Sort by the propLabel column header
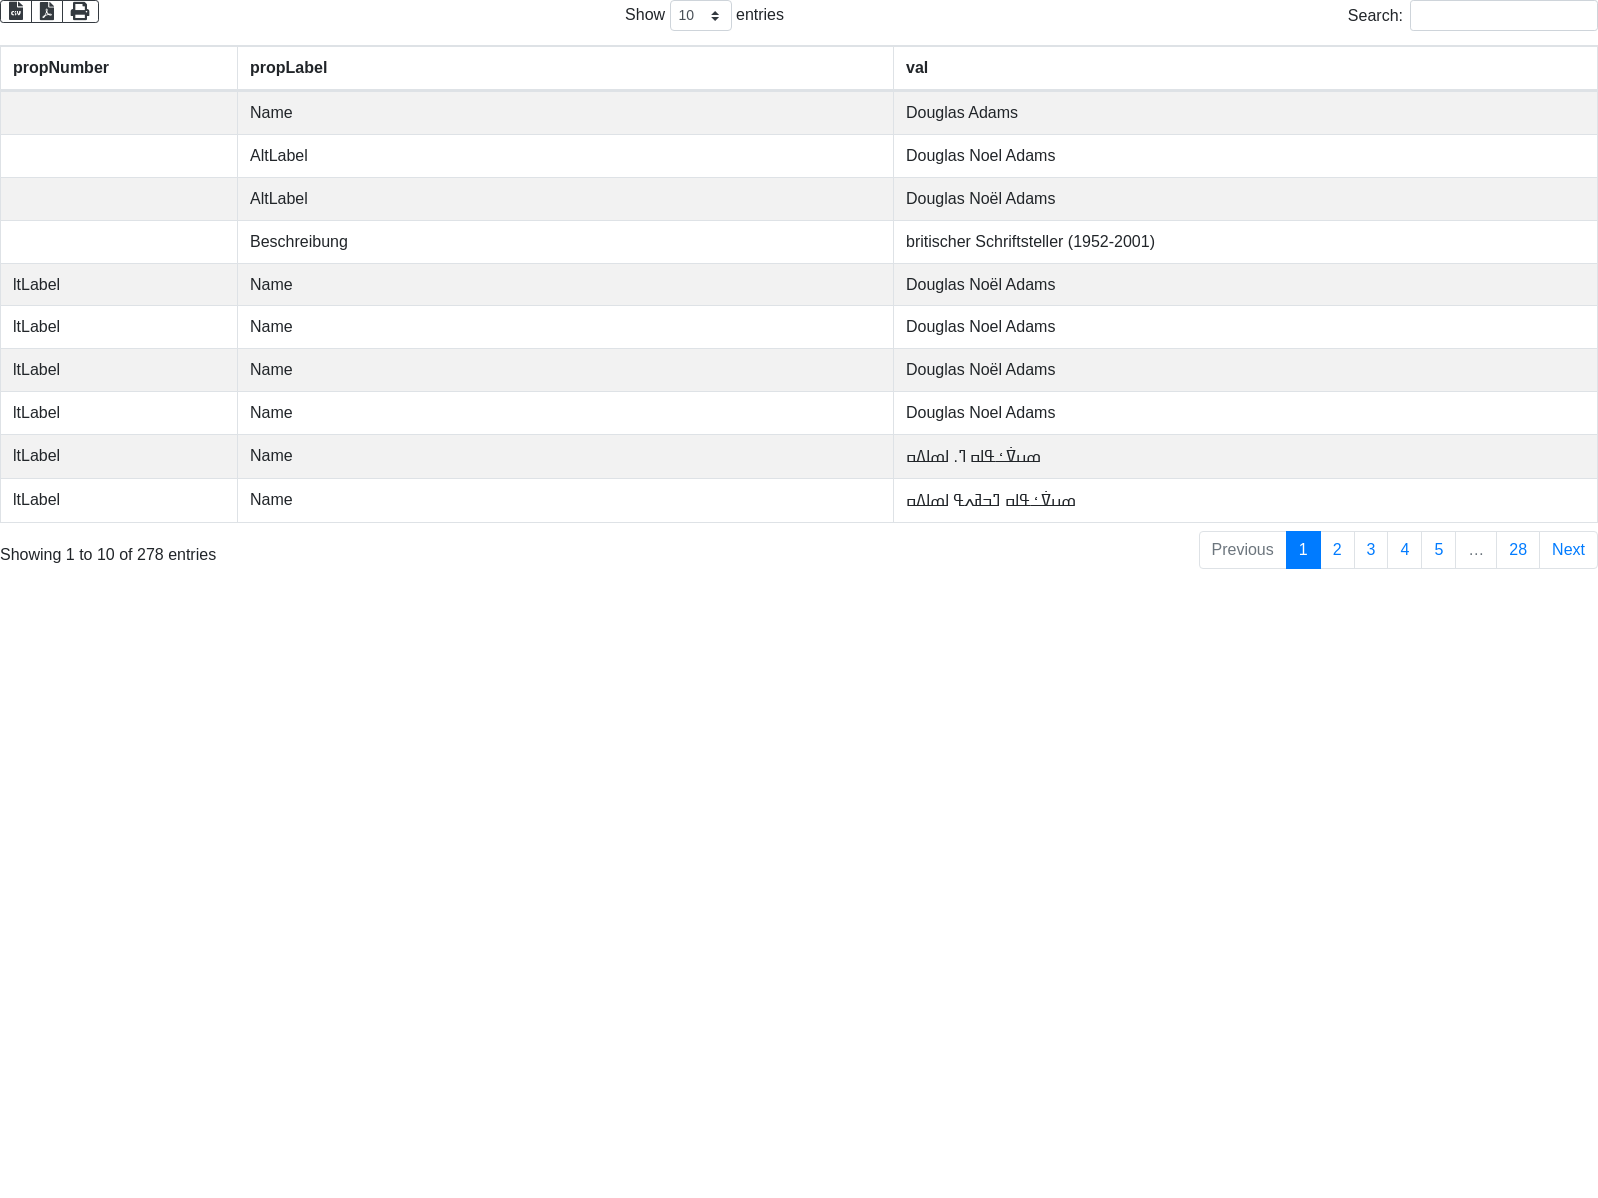Screen dimensions: 1598x1198 point(288,68)
